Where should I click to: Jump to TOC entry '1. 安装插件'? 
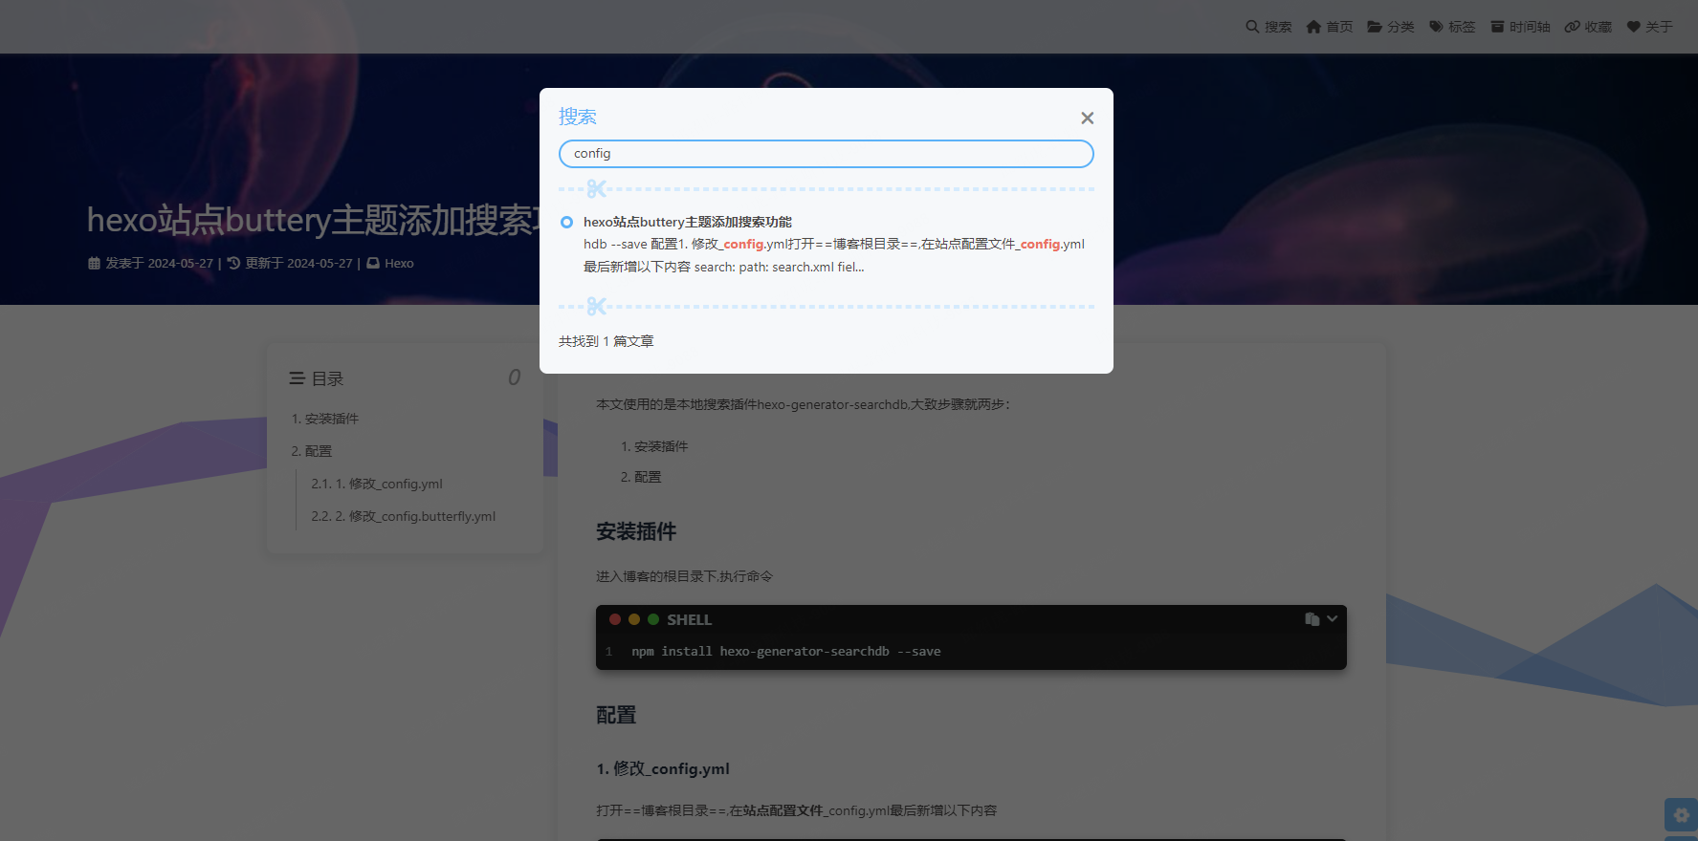pyautogui.click(x=325, y=419)
